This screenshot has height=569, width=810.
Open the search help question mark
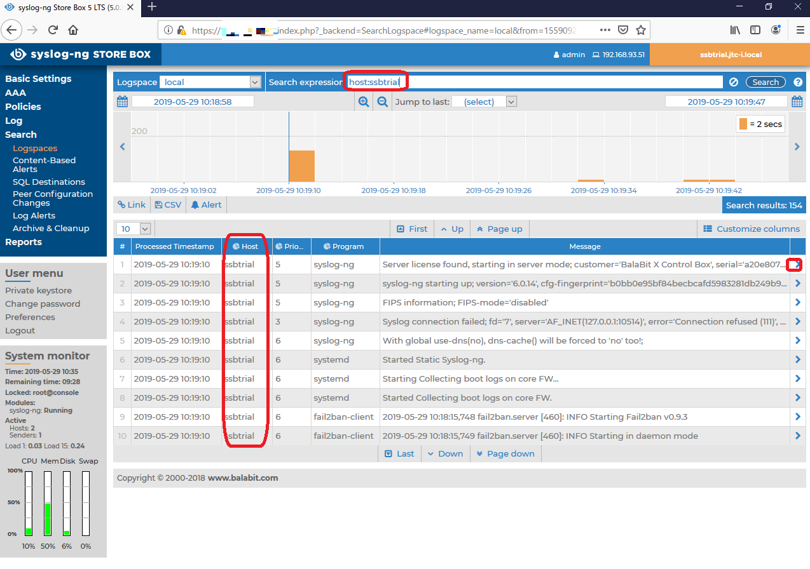click(798, 82)
